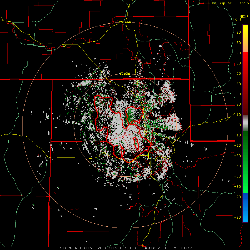Click the -80 value on velocity scale

click(x=237, y=207)
